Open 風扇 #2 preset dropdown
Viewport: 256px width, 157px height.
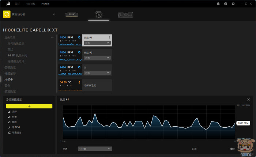click(x=97, y=58)
